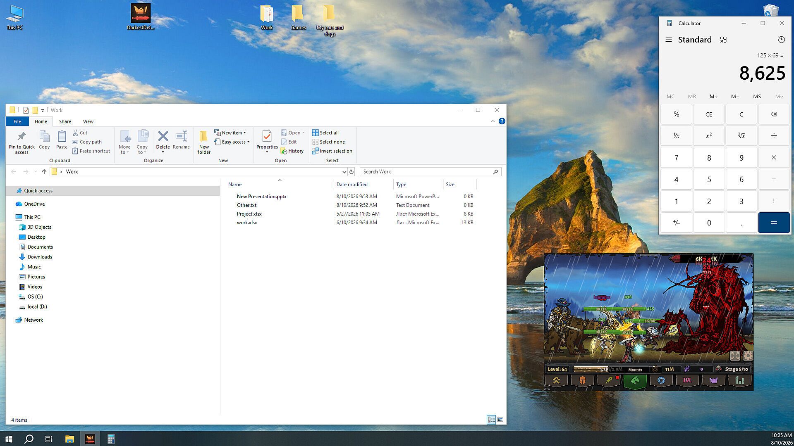This screenshot has width=794, height=446.
Task: Open the Easy access dropdown
Action: [x=232, y=142]
